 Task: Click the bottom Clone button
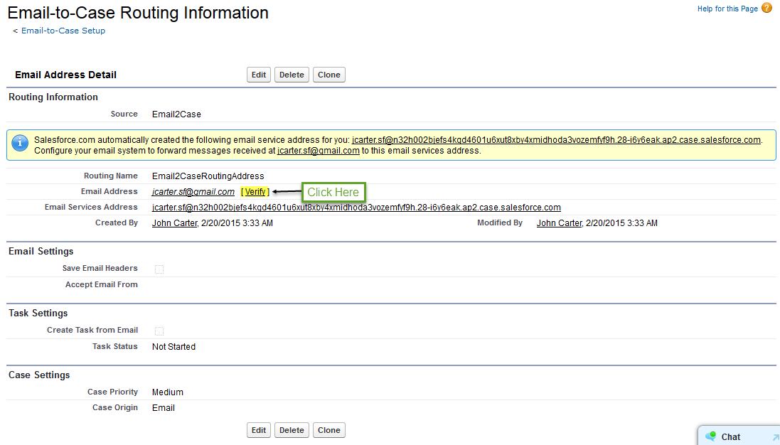tap(328, 430)
